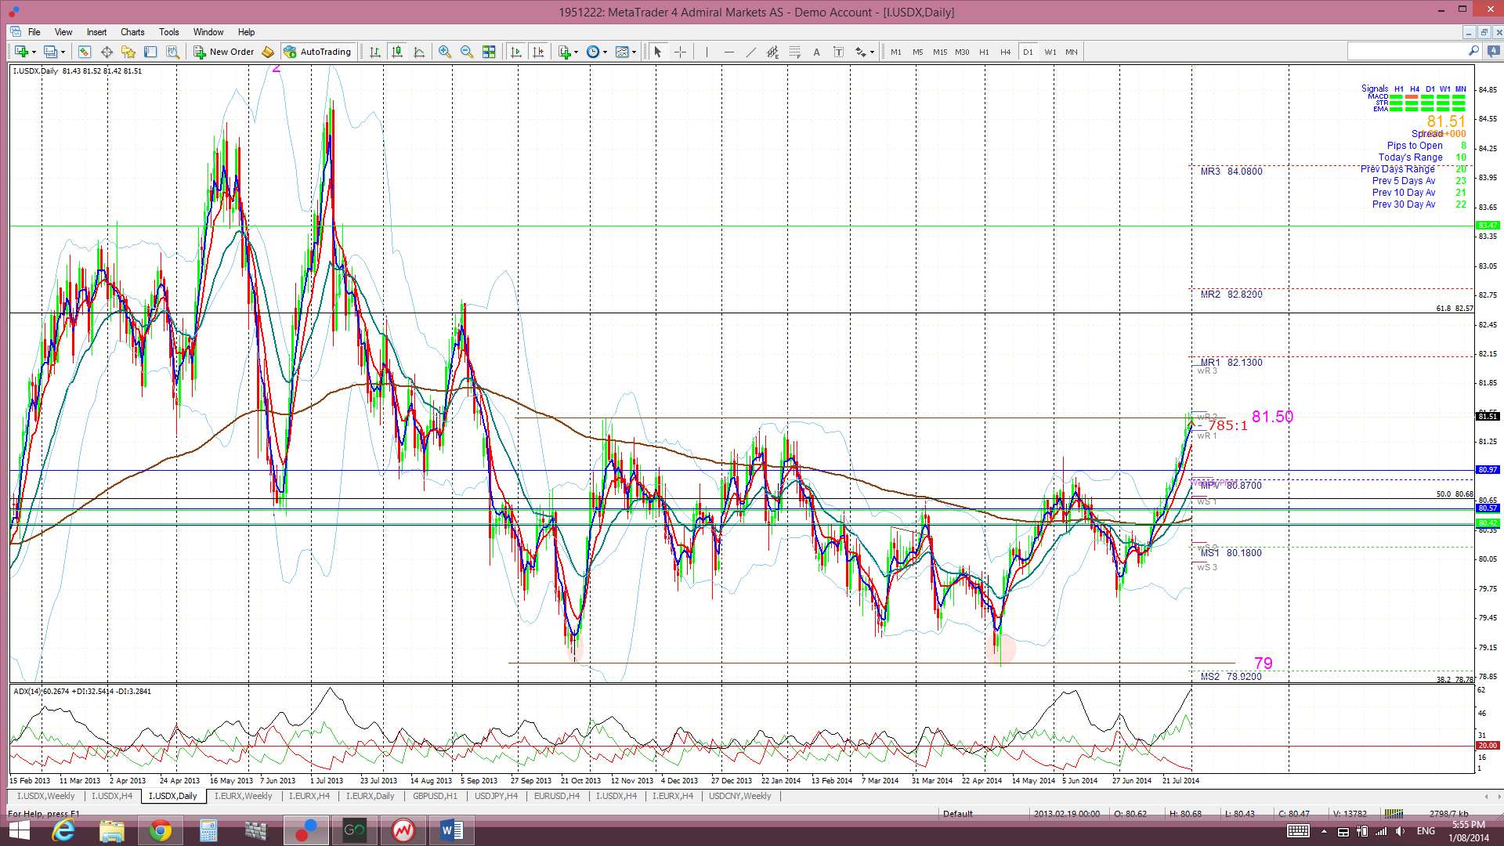1504x846 pixels.
Task: Click the Zoom In magnifier icon
Action: [444, 52]
